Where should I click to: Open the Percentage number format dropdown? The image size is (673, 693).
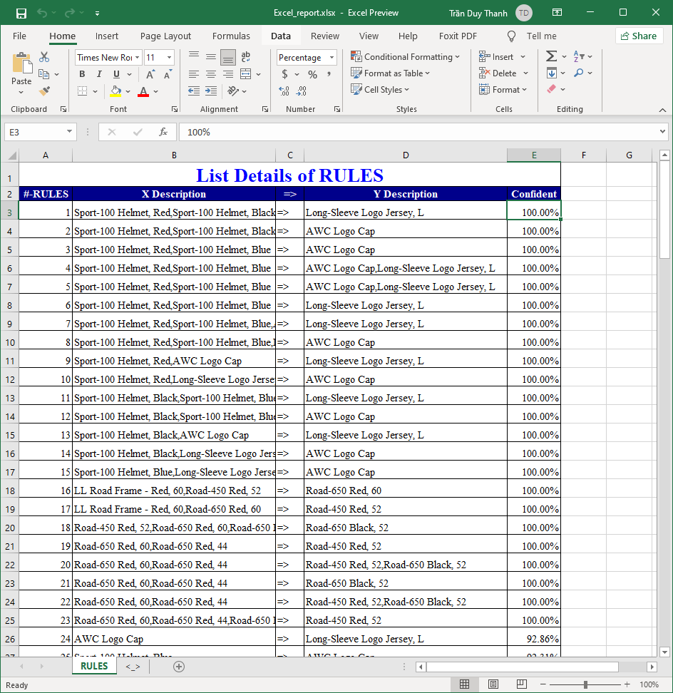pyautogui.click(x=332, y=58)
